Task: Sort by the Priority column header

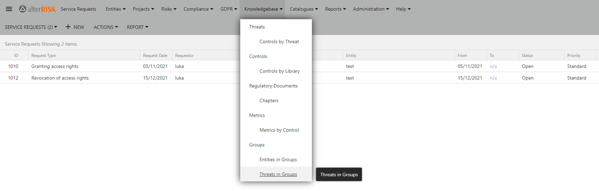Action: (574, 56)
